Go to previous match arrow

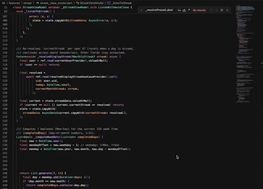point(211,10)
